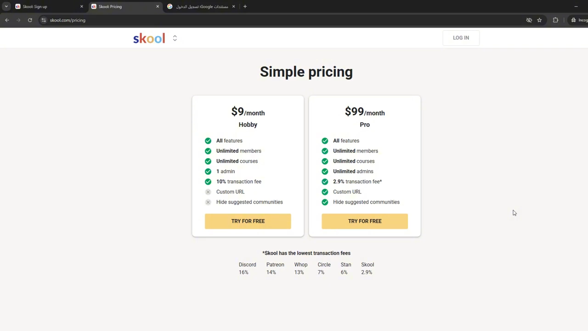The height and width of the screenshot is (331, 588).
Task: Click the skool.com/pricing address bar
Action: pos(276,20)
